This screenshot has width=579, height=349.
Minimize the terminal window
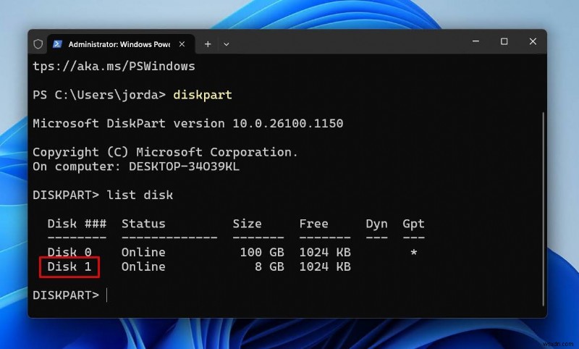(x=476, y=41)
